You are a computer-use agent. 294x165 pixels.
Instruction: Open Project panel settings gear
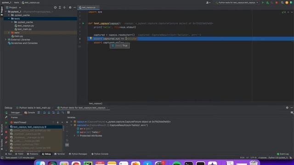click(x=70, y=7)
